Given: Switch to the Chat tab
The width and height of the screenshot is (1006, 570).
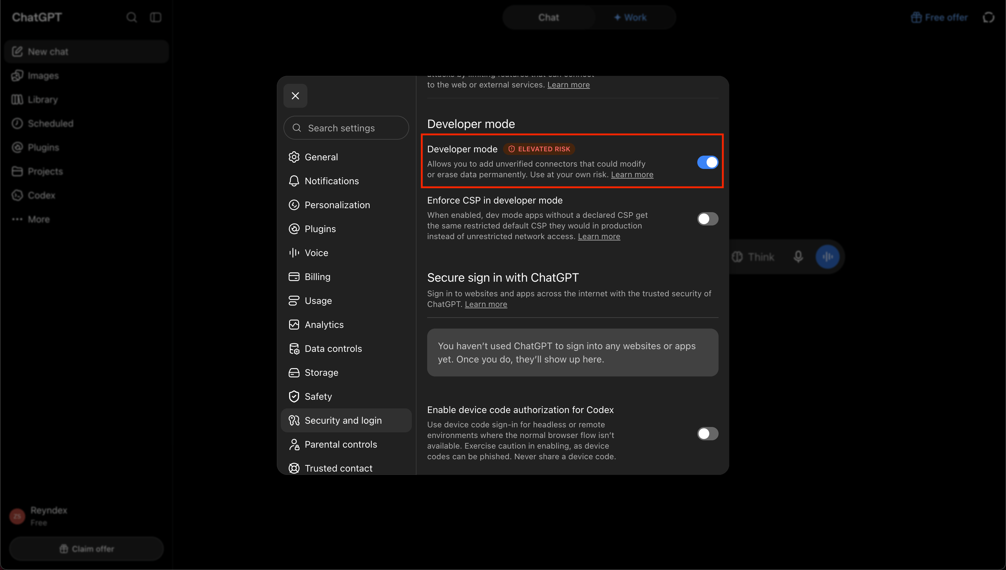Looking at the screenshot, I should [x=548, y=17].
